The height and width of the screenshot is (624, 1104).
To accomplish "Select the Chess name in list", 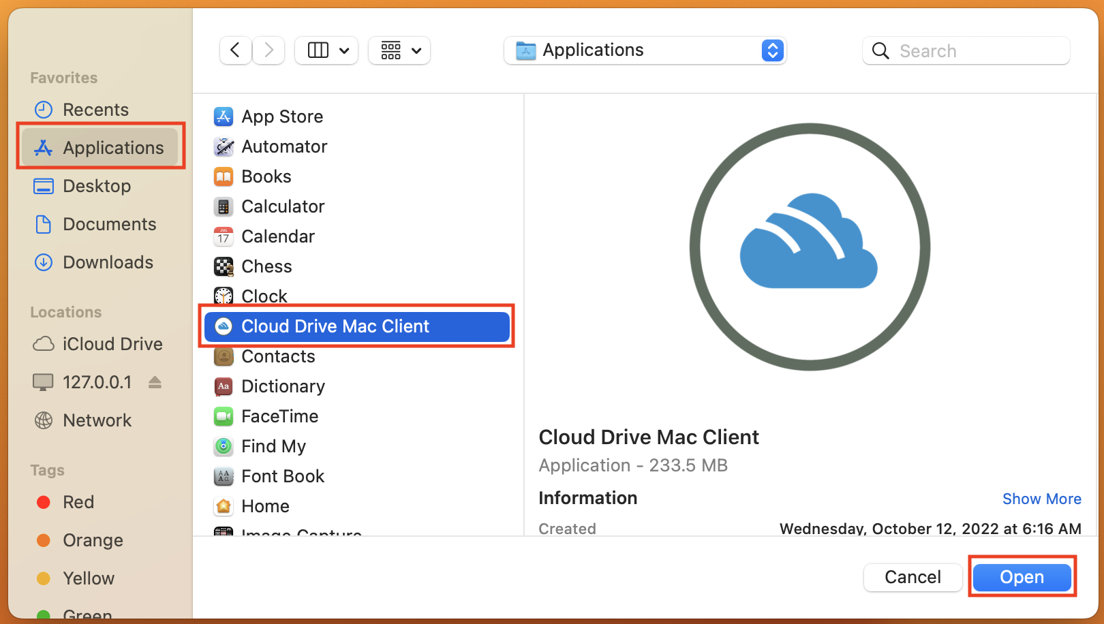I will point(266,266).
